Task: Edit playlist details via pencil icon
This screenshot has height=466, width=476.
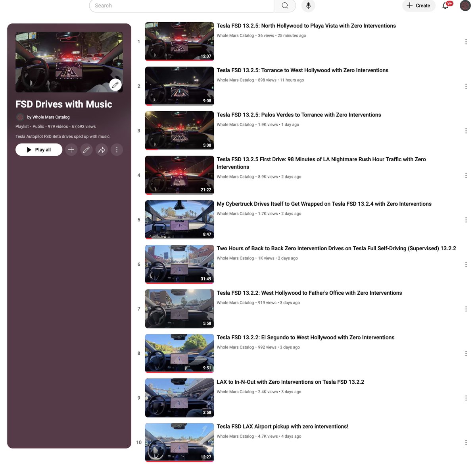Action: click(x=86, y=149)
